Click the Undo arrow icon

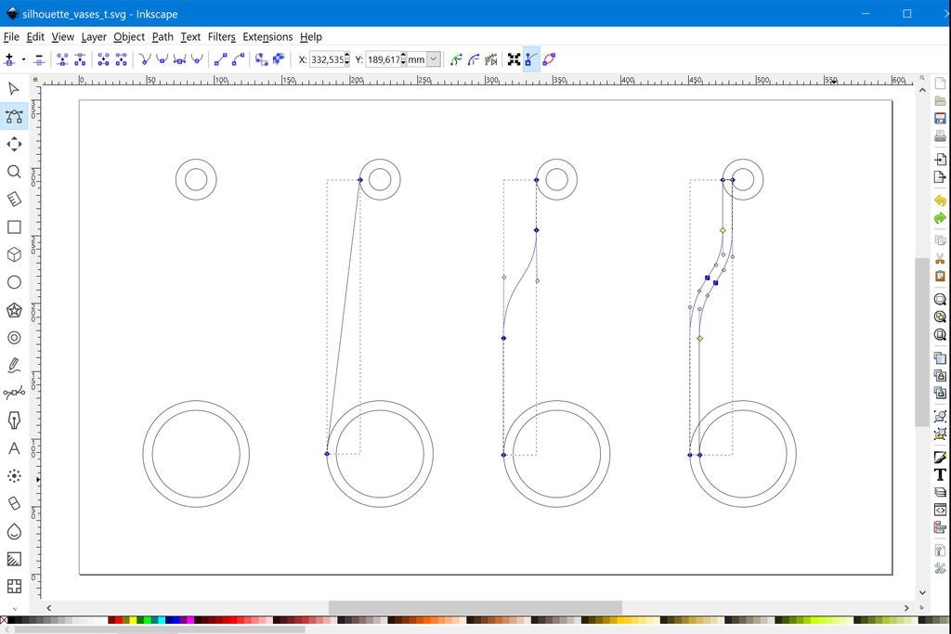tap(940, 201)
